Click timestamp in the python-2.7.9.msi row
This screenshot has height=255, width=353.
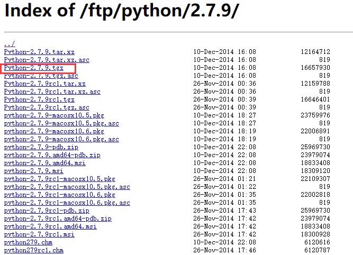(x=225, y=171)
